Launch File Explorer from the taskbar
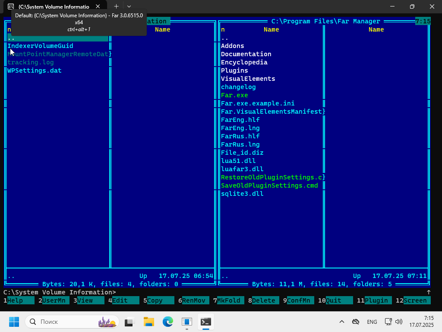The width and height of the screenshot is (442, 332). coord(149,322)
